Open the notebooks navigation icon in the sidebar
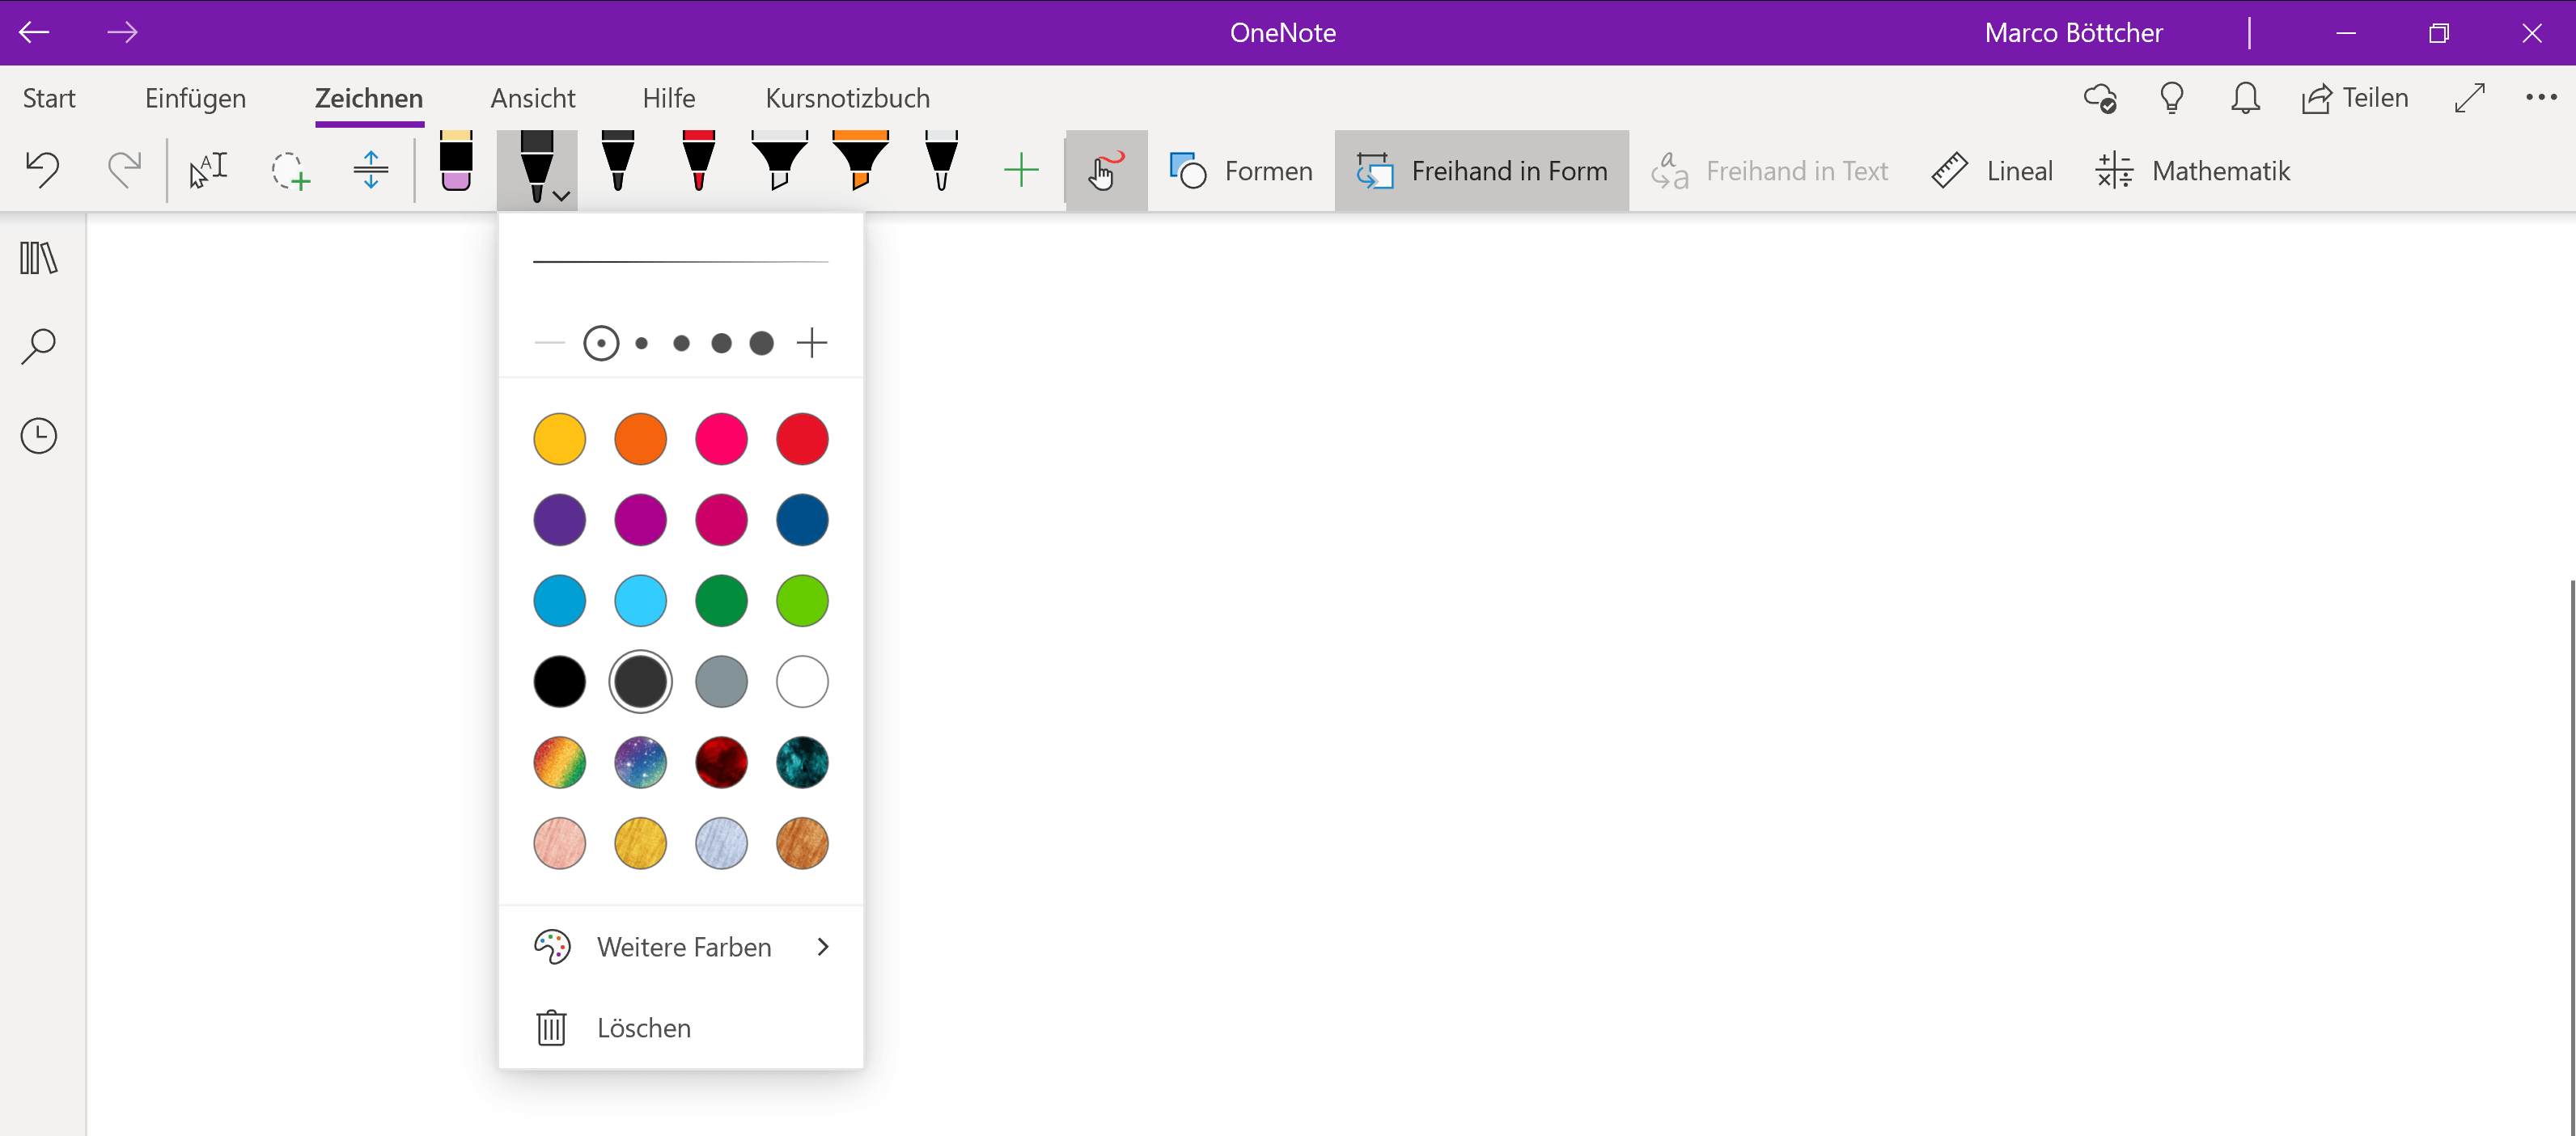 point(39,259)
